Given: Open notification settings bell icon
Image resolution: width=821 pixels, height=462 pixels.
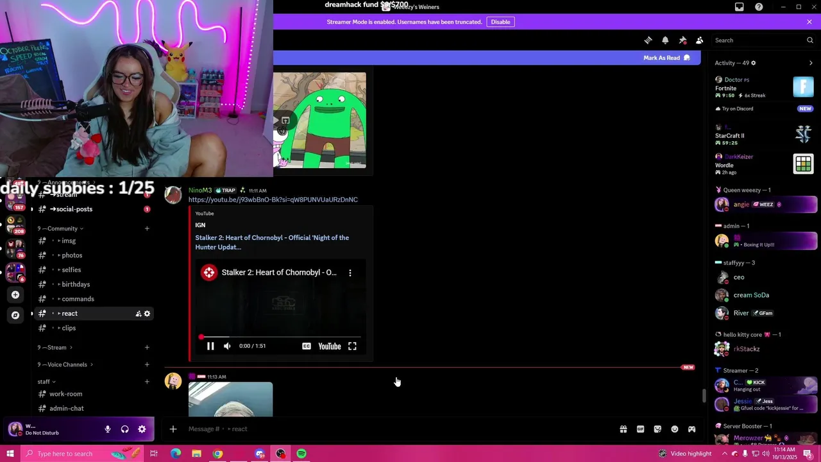Looking at the screenshot, I should [665, 40].
